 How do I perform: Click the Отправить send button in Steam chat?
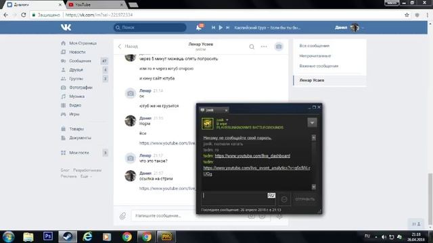click(x=305, y=199)
